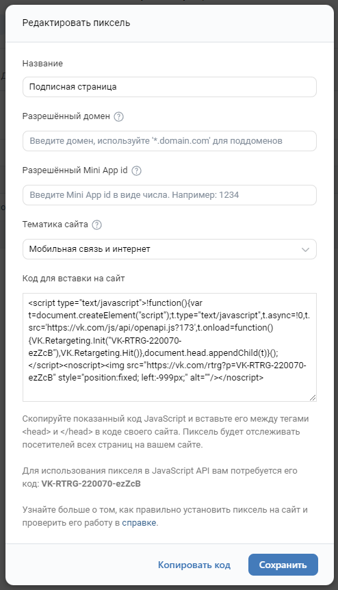This screenshot has height=590, width=338.
Task: Click inside the JavaScript embed code textarea
Action: pyautogui.click(x=170, y=347)
